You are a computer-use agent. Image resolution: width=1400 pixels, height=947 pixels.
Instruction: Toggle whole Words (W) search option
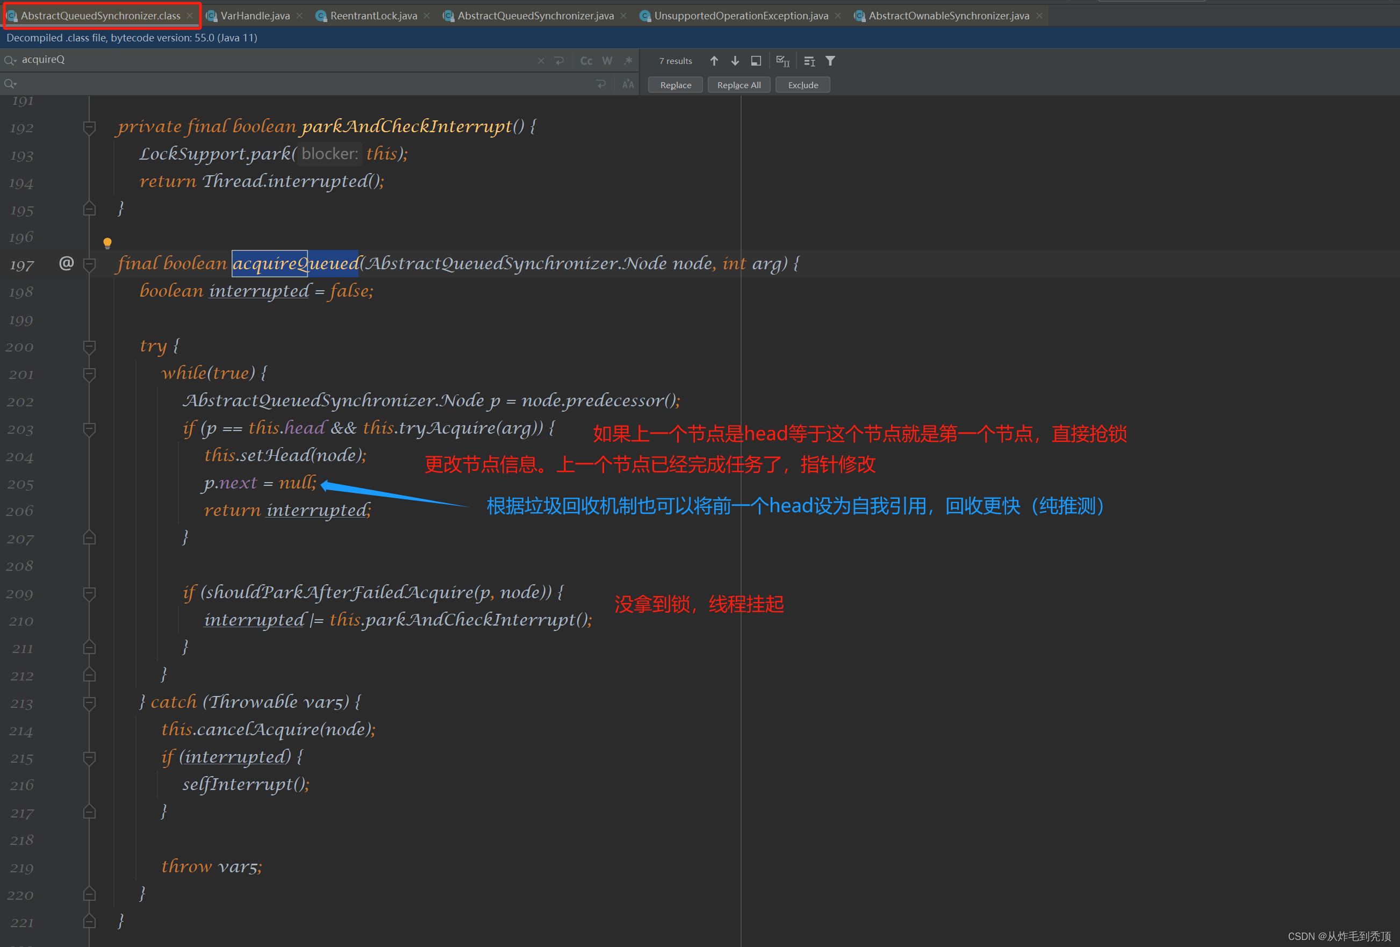(x=607, y=61)
